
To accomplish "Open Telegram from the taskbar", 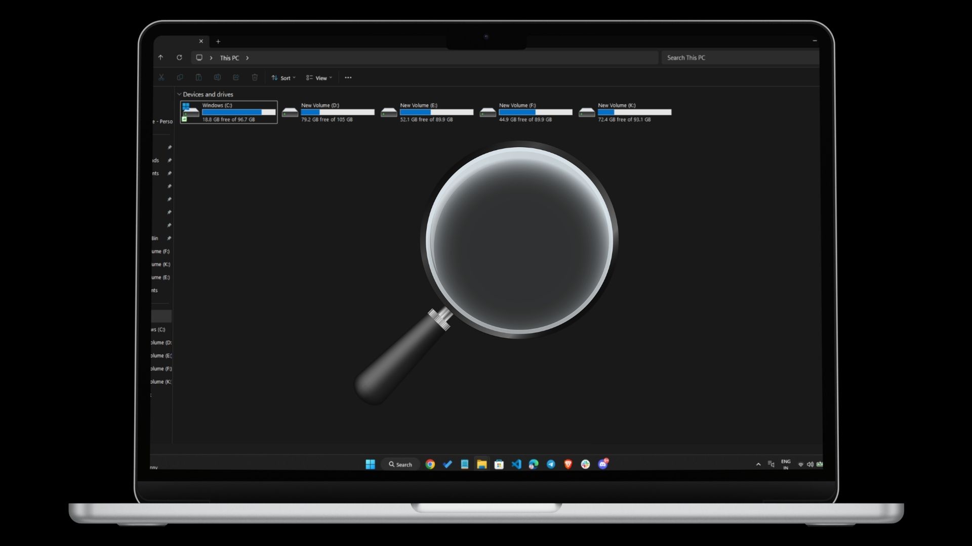I will (x=551, y=464).
